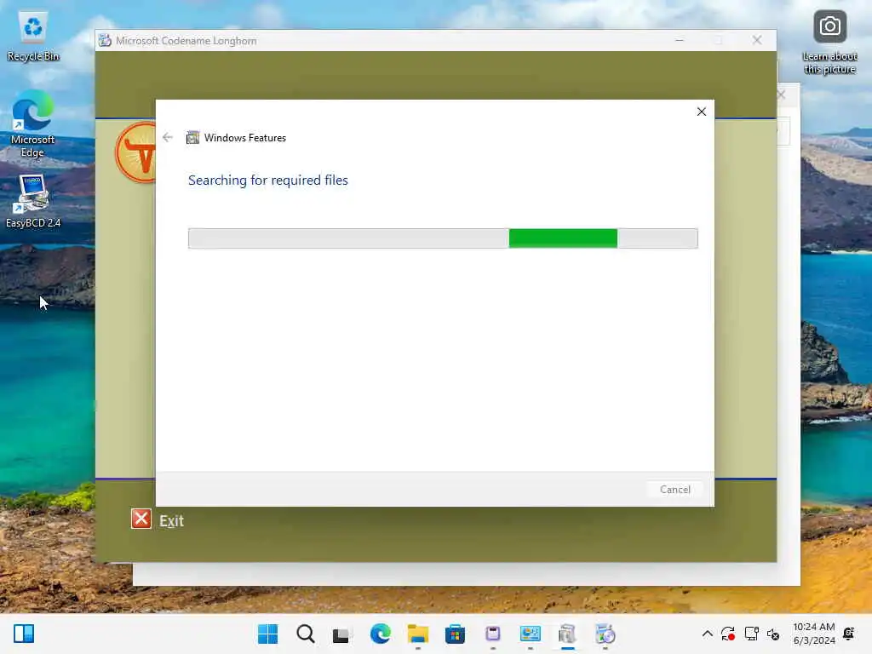
Task: Open taskbar Search
Action: (x=306, y=634)
